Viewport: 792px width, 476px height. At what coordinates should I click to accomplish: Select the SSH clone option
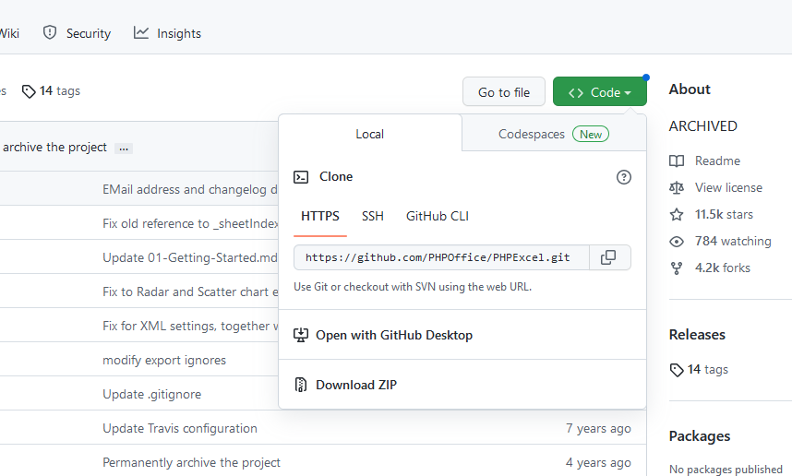(x=373, y=217)
